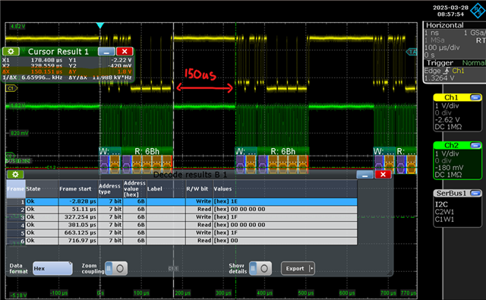Screen dimensions: 486x300
Task: Open the Trigger settings panel
Action: (454, 71)
